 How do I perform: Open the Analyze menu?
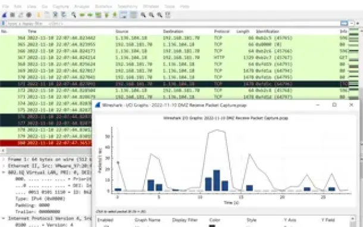point(82,7)
